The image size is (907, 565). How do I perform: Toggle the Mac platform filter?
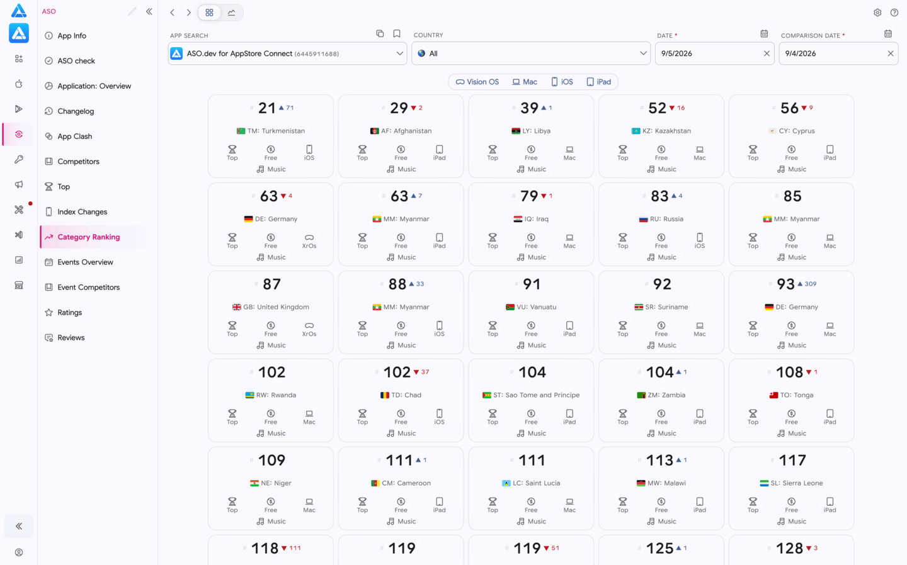click(x=525, y=82)
